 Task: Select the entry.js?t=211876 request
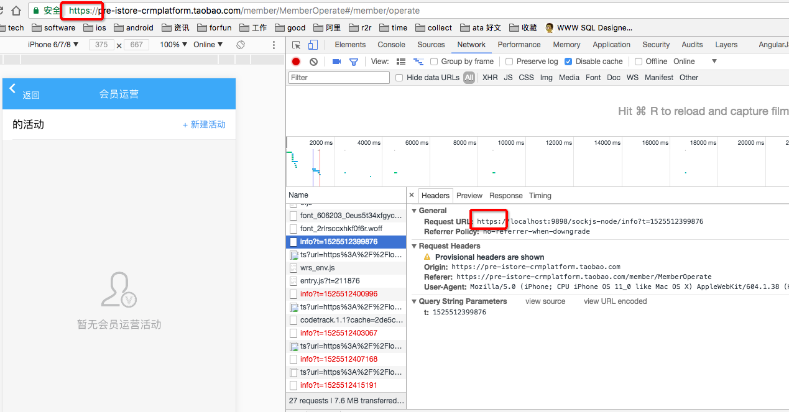click(x=346, y=281)
